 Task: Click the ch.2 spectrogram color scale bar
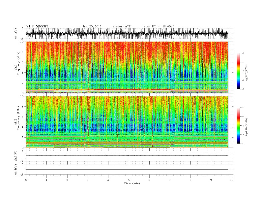pyautogui.click(x=238, y=125)
